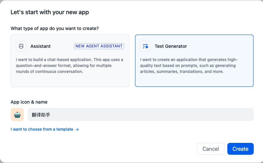Click the NEW AGENT ASSISTANT badge
This screenshot has height=163, width=263.
click(99, 46)
